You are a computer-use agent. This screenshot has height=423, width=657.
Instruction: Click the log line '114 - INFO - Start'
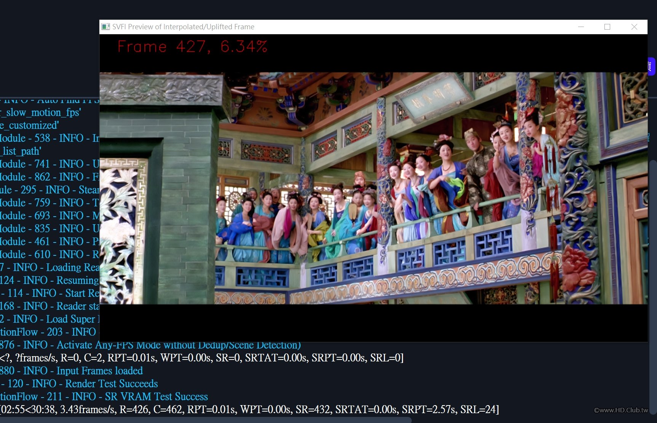[x=50, y=293]
